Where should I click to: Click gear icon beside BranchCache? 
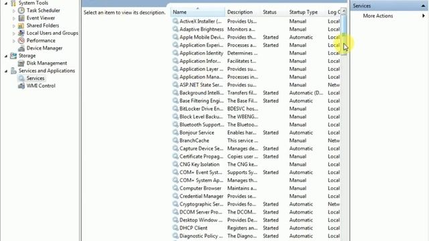click(x=176, y=140)
